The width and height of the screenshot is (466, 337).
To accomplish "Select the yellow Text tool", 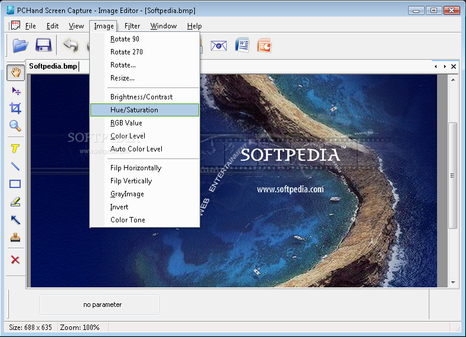I will click(x=15, y=148).
